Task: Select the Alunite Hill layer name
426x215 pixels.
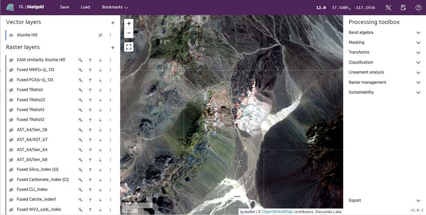Action: (x=27, y=35)
